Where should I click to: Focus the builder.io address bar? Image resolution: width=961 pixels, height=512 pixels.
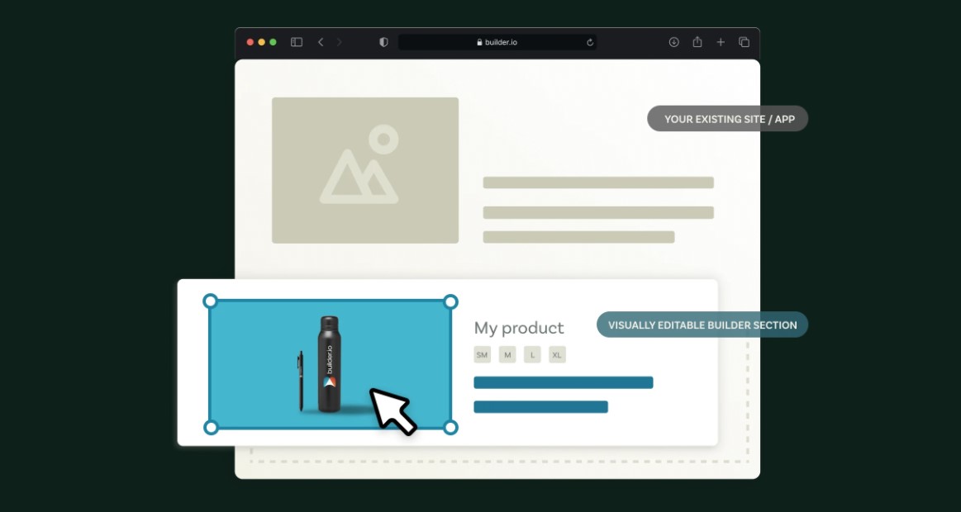click(x=497, y=42)
